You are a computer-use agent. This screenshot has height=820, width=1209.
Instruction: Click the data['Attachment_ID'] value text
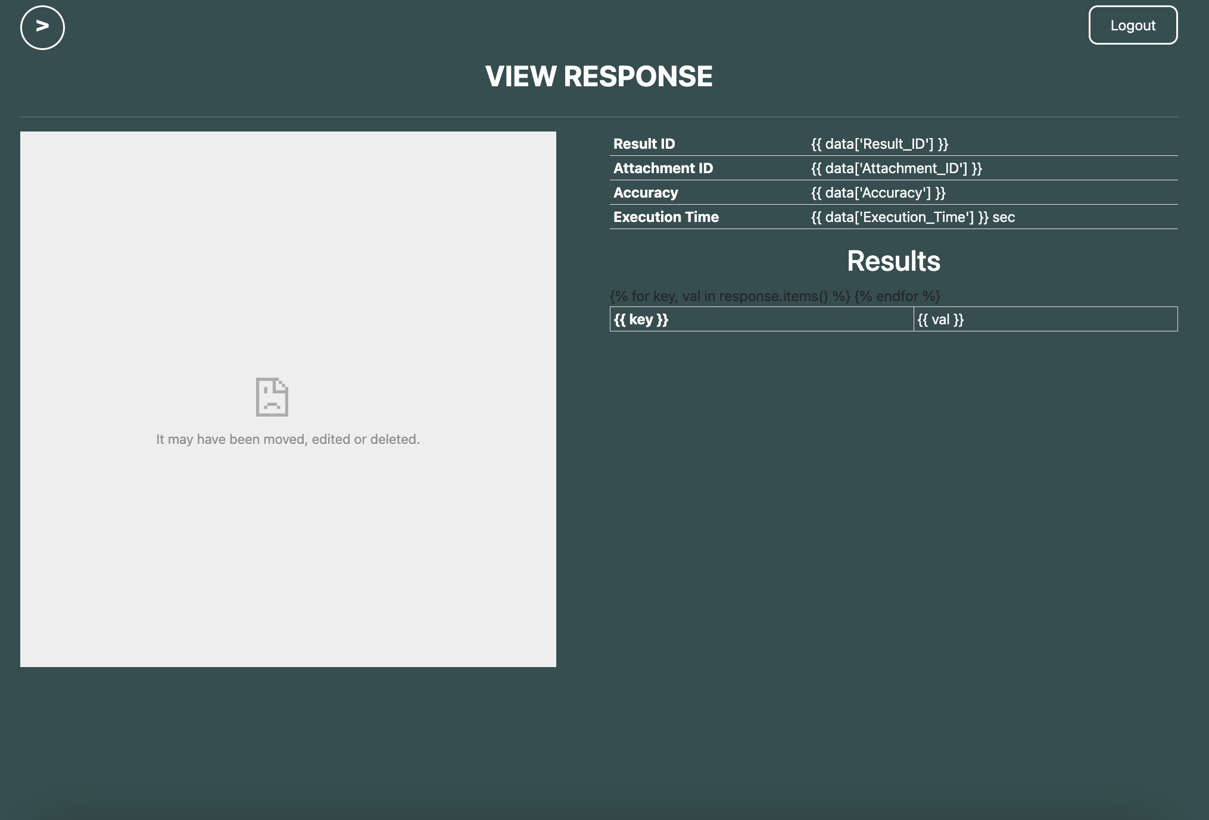(x=896, y=168)
